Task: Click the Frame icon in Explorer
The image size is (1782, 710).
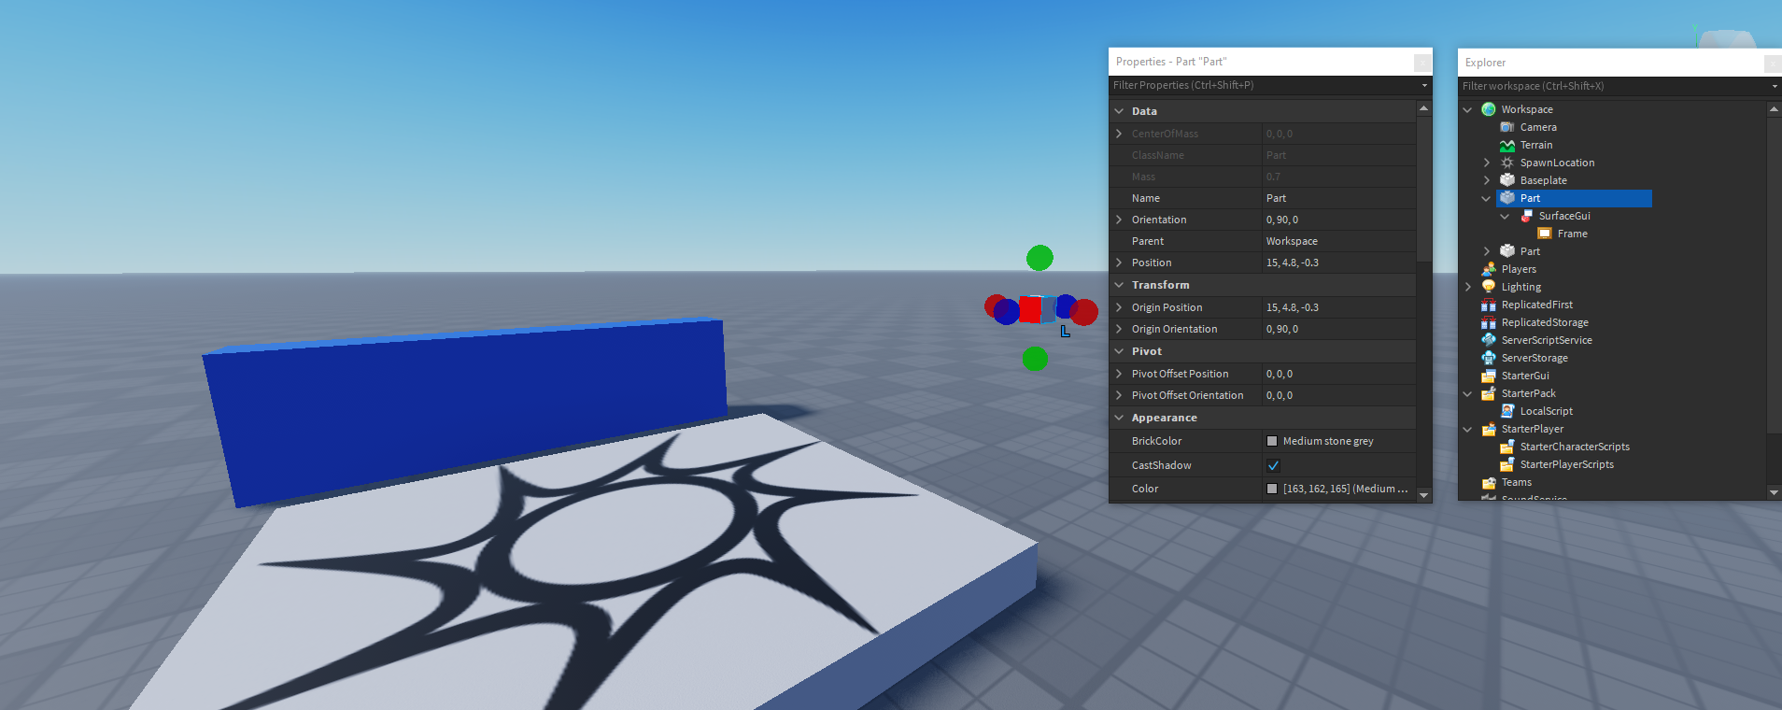Action: pyautogui.click(x=1545, y=234)
